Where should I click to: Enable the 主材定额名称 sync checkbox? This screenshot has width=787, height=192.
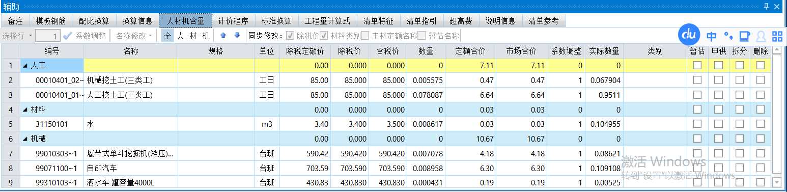(366, 36)
